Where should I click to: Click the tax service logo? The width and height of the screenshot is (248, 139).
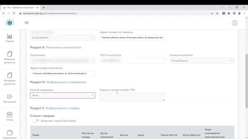tap(10, 22)
